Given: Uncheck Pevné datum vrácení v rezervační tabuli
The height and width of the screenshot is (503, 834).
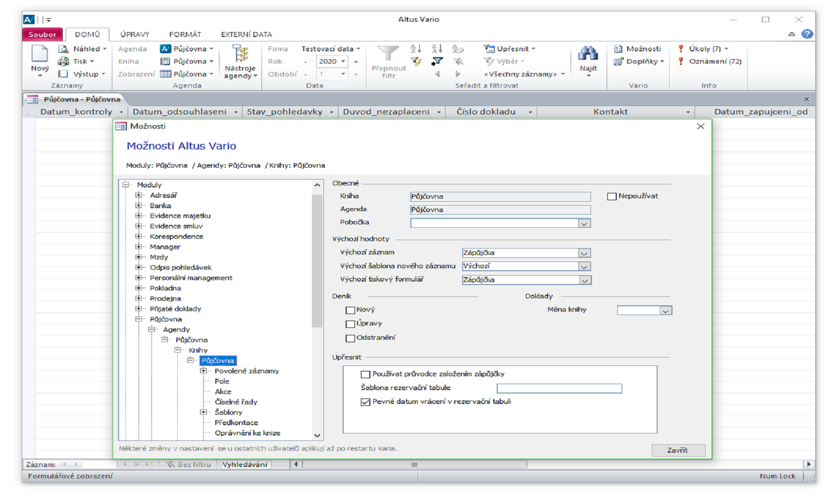Looking at the screenshot, I should (365, 402).
